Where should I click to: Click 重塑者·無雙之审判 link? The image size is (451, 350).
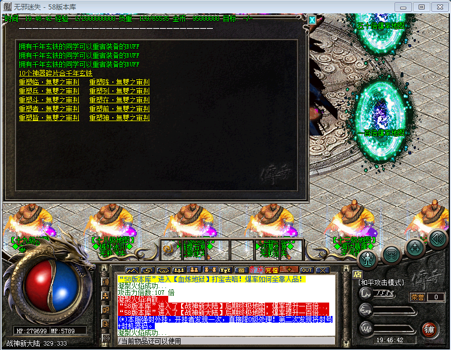click(49, 109)
